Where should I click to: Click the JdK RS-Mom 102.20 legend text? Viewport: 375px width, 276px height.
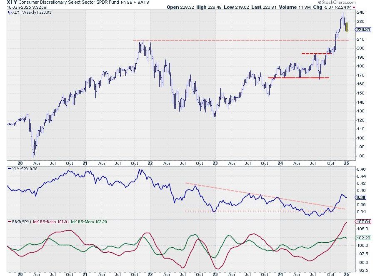88,222
